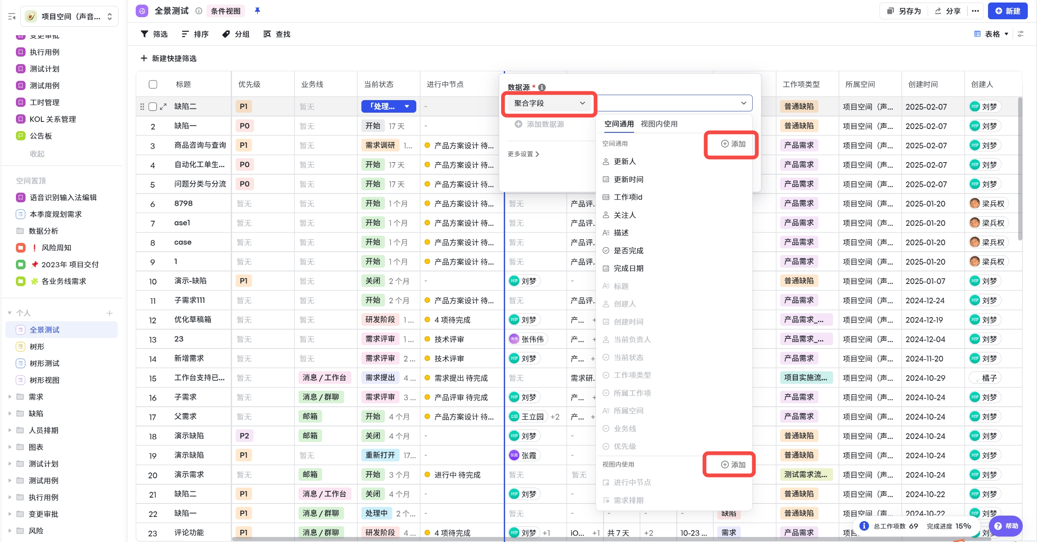
Task: Open the 执行用例 sidebar icon
Action: [x=21, y=52]
